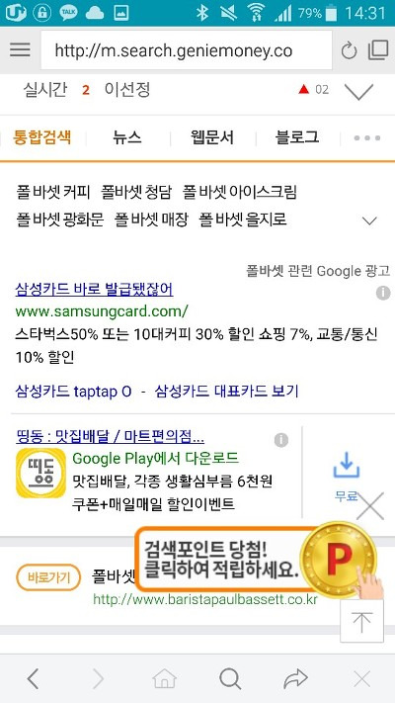Open the browser hamburger menu
This screenshot has height=703, width=395.
[20, 49]
